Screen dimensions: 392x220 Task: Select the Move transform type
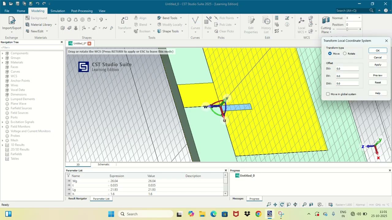click(x=330, y=53)
